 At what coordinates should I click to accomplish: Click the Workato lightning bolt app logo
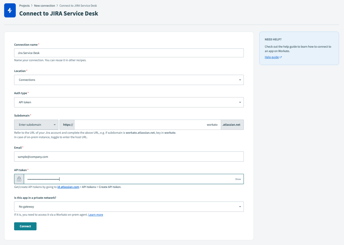click(x=10, y=10)
